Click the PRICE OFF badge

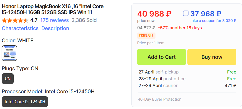pos(146,35)
